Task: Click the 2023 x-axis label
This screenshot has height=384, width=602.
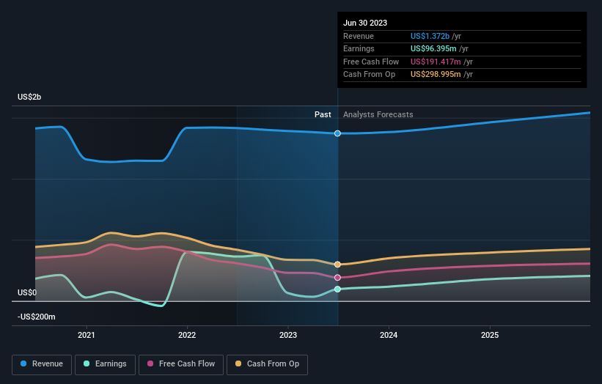Action: (288, 335)
